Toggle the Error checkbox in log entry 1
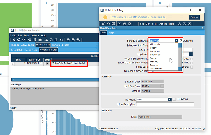 click(47, 63)
